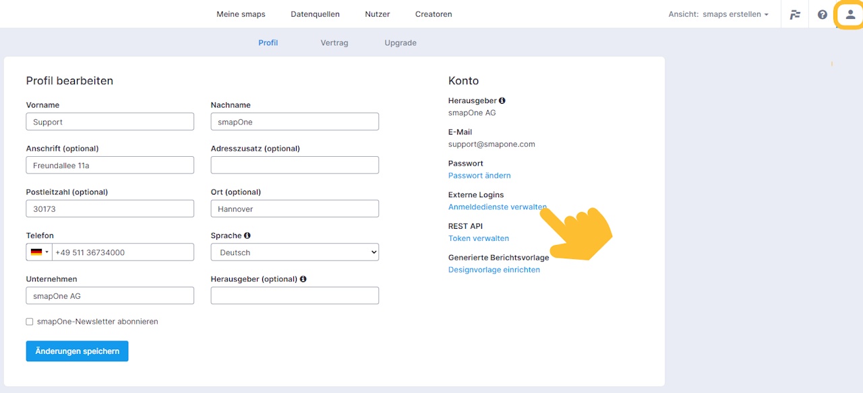This screenshot has height=393, width=863.
Task: Click info icon beside Herausgeber (optional)
Action: tap(303, 279)
